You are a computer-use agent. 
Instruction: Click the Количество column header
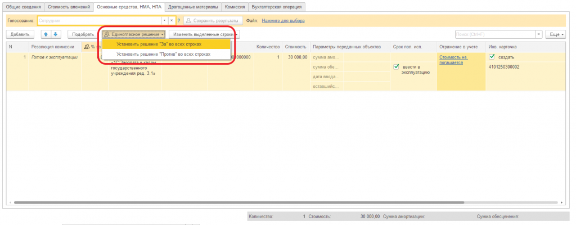pyautogui.click(x=268, y=47)
